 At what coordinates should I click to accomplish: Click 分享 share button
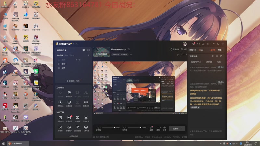(x=184, y=49)
